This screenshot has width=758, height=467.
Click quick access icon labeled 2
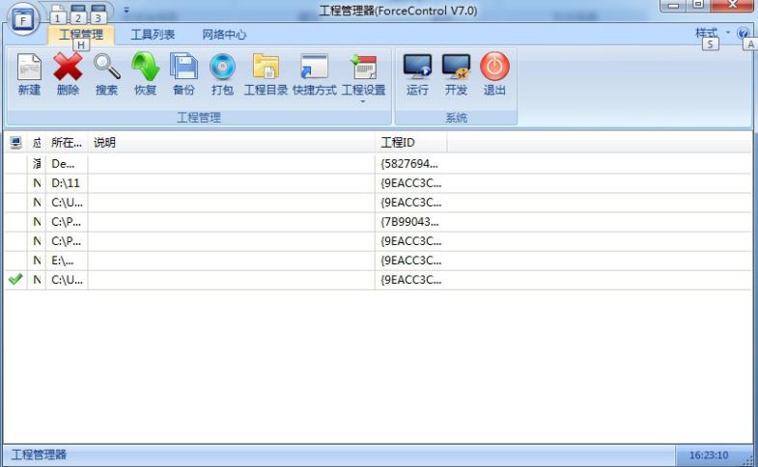(x=78, y=14)
